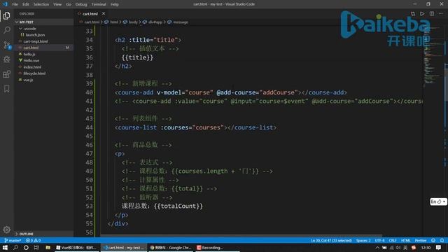Open the Windows Start menu
Viewport: 448px width, 252px height.
click(x=5, y=247)
